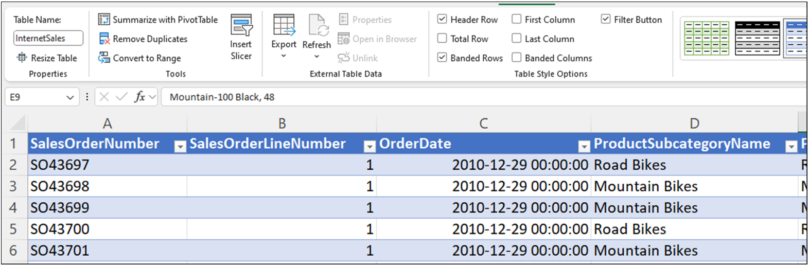Click the Refresh data icon
Screen dimensions: 809x266
[x=317, y=25]
